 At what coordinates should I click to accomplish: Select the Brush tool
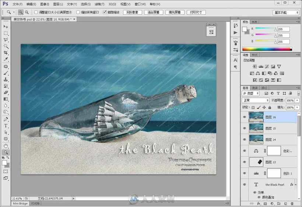(x=6, y=73)
